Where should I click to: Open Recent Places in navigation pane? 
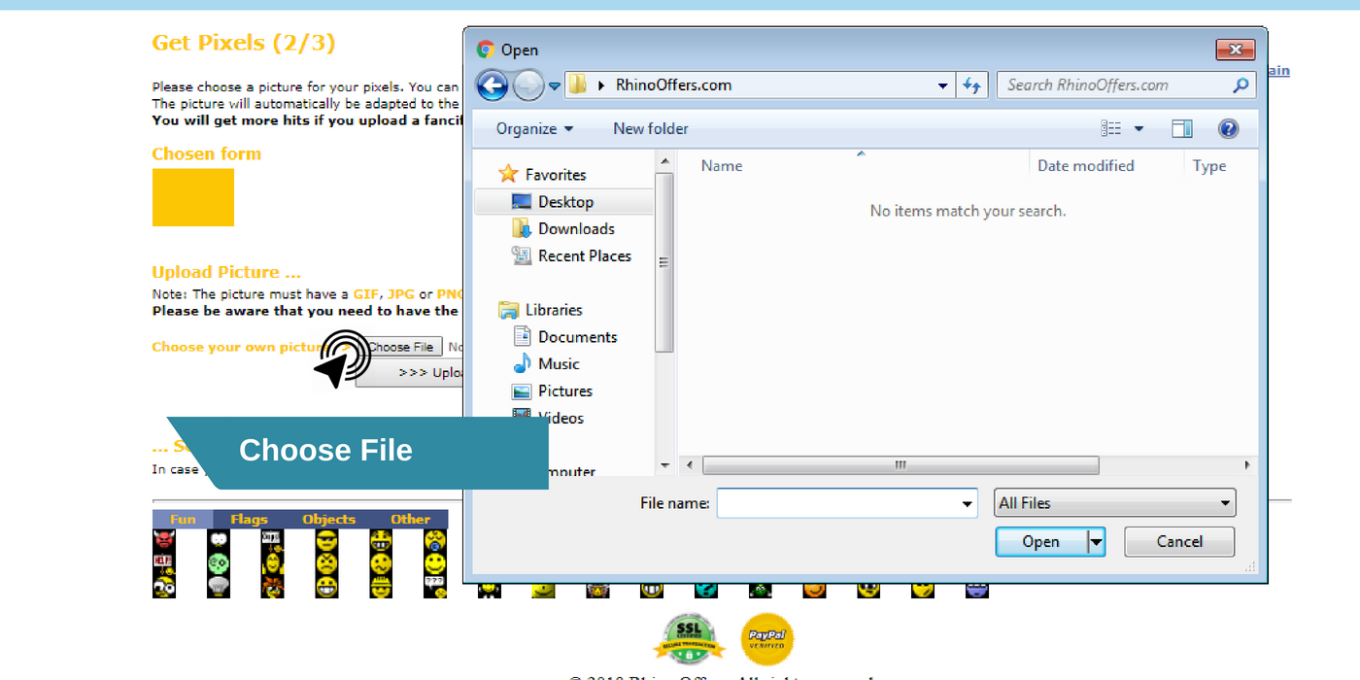click(x=584, y=256)
